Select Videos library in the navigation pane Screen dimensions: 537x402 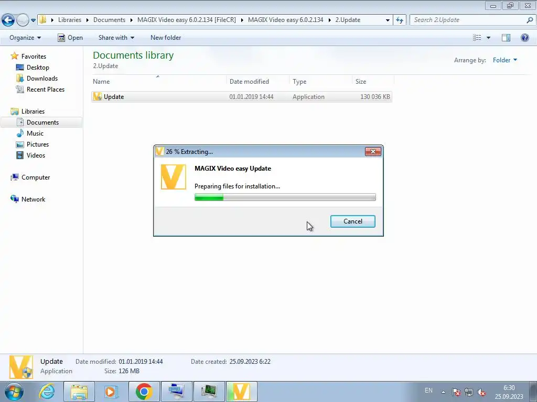click(36, 155)
